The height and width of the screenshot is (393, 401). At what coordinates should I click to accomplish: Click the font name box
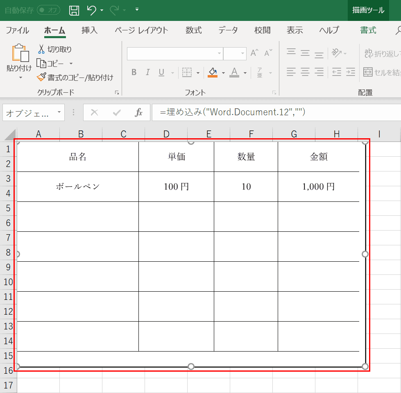tap(175, 54)
